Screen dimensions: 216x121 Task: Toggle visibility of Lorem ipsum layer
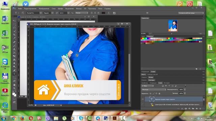coord(143,105)
